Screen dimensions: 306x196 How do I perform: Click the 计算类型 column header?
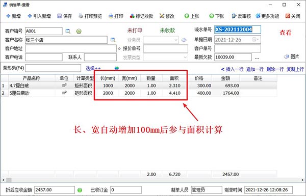pyautogui.click(x=85, y=78)
